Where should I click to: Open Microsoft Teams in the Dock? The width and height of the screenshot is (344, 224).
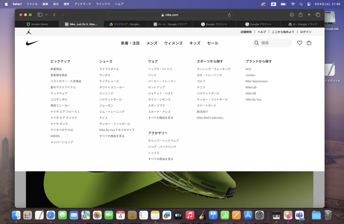(300, 215)
